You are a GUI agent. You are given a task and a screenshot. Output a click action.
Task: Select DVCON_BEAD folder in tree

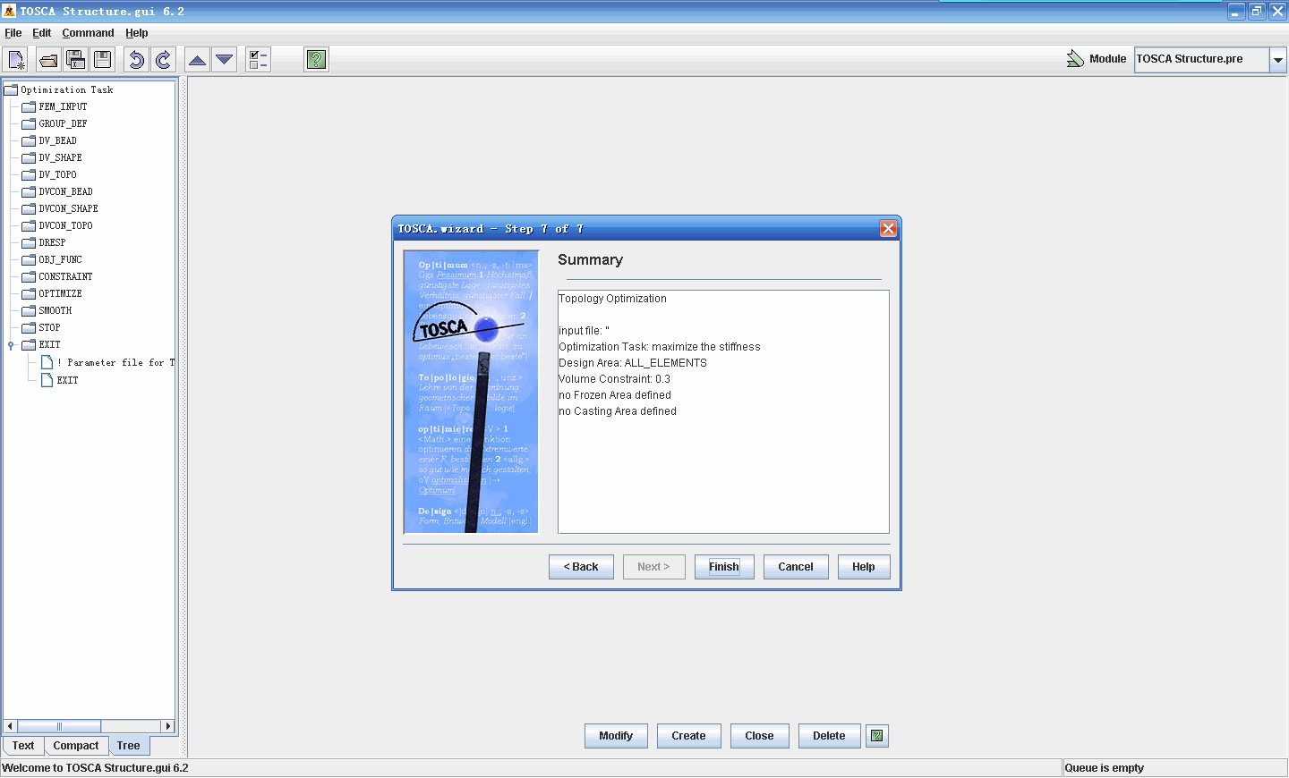pos(57,191)
